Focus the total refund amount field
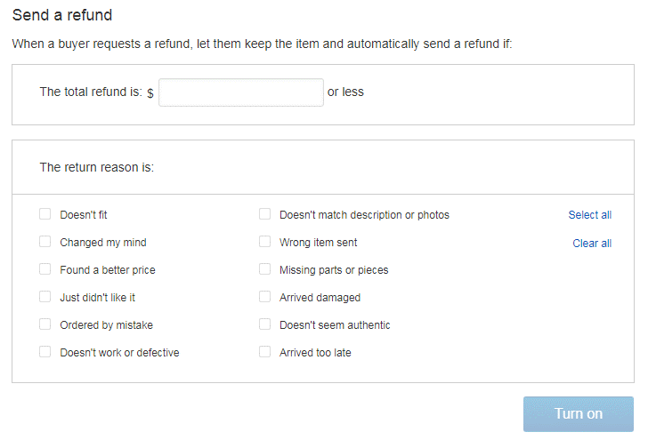Image resolution: width=648 pixels, height=440 pixels. [240, 92]
